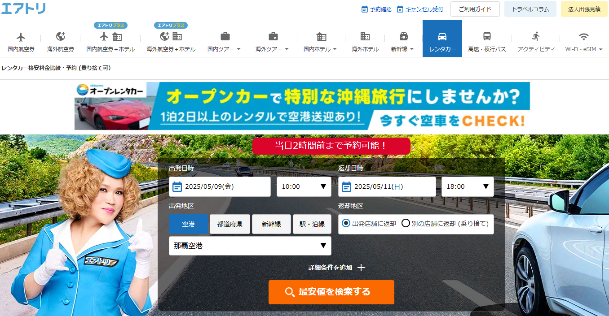Open 海外航空券+ホテル globe and building icon

point(171,37)
